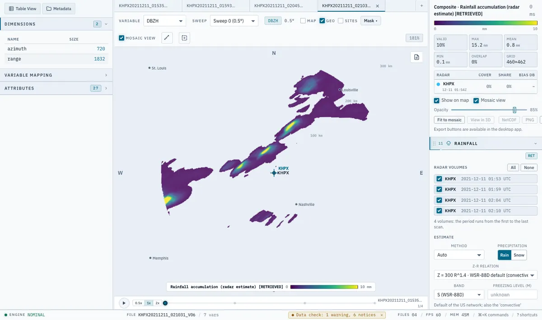
Task: Uncheck the KHPX 01:53 UTC volume
Action: pos(439,179)
